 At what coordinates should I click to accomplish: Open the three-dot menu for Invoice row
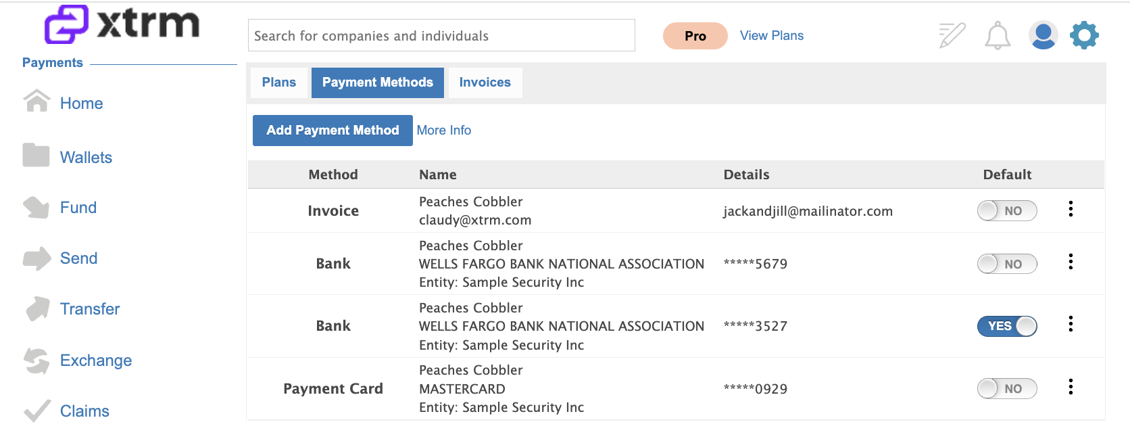click(x=1071, y=209)
